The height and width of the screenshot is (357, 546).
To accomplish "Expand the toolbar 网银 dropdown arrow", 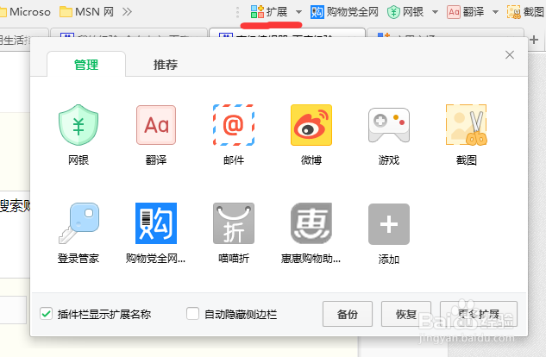I will [x=435, y=12].
